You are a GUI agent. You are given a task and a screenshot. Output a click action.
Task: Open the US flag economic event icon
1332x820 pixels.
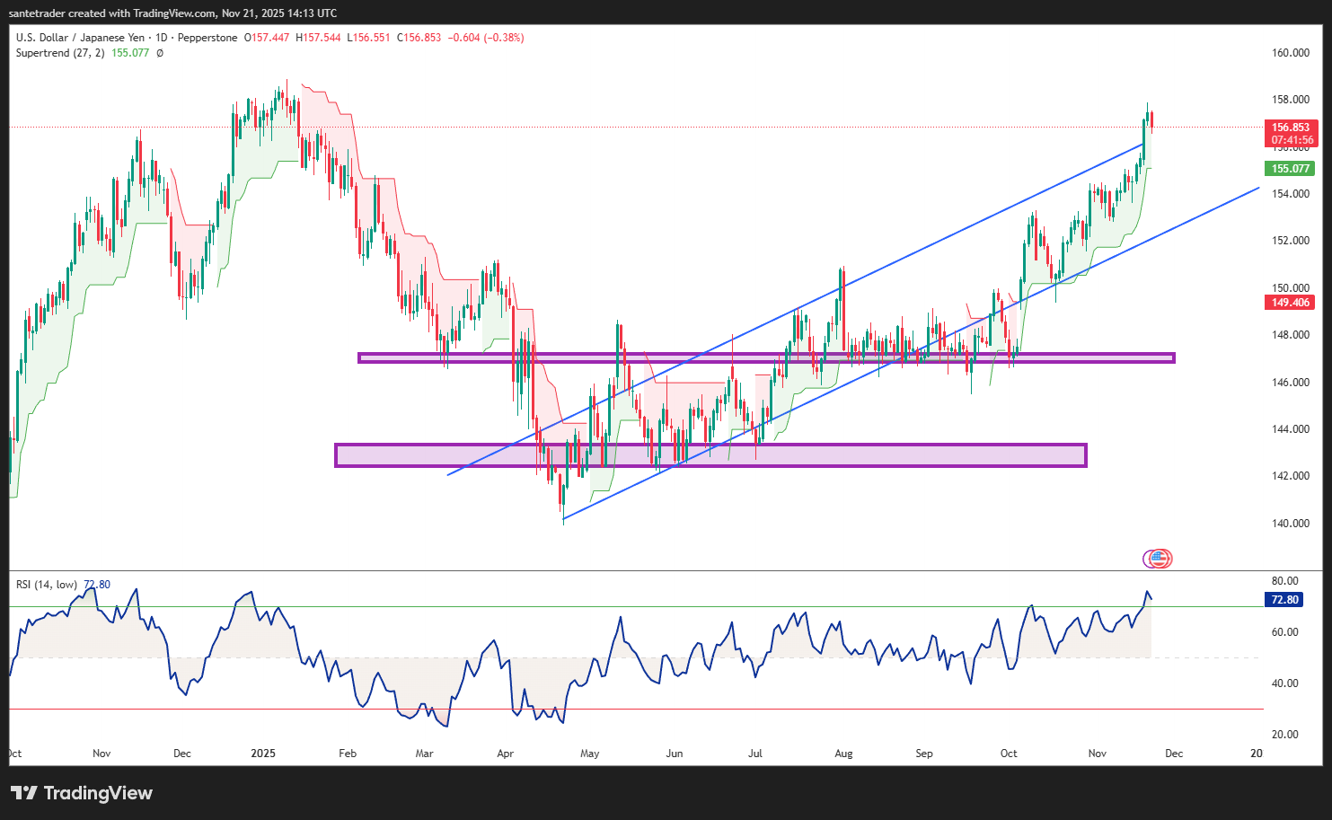coord(1157,558)
